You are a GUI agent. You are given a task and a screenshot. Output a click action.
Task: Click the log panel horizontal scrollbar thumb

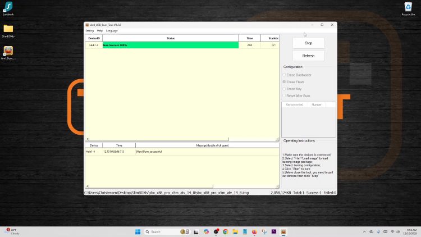[x=151, y=186]
